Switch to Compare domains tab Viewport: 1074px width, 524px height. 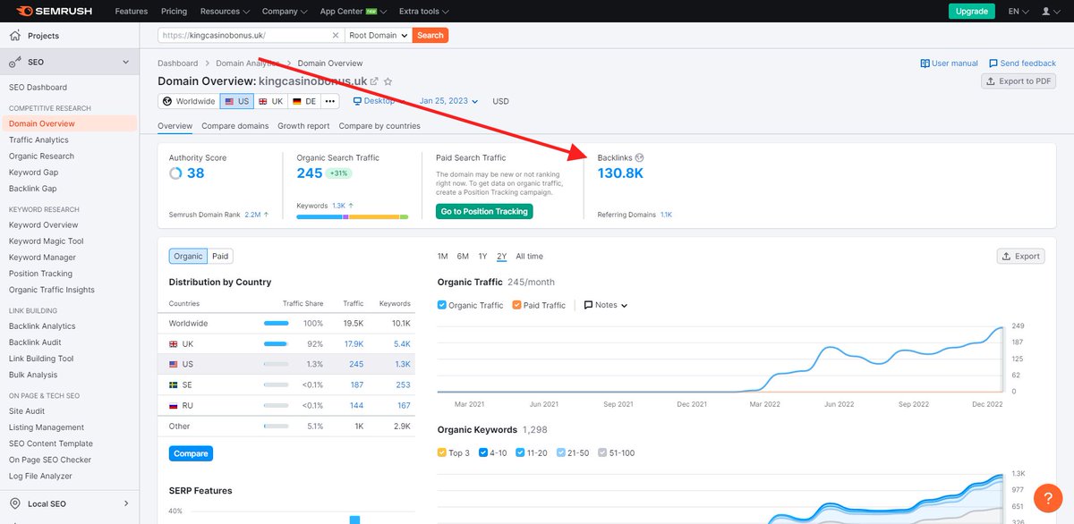(235, 126)
